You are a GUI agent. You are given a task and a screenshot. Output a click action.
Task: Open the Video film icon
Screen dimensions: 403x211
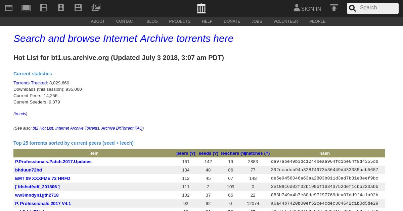click(x=44, y=8)
